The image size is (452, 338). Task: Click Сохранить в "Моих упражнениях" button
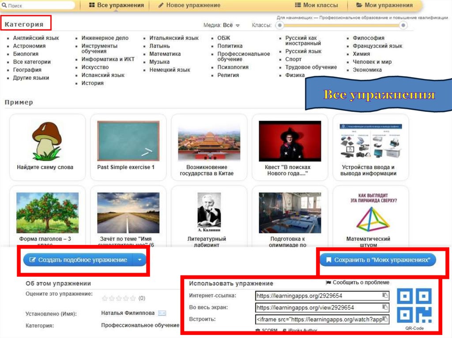[x=378, y=260]
